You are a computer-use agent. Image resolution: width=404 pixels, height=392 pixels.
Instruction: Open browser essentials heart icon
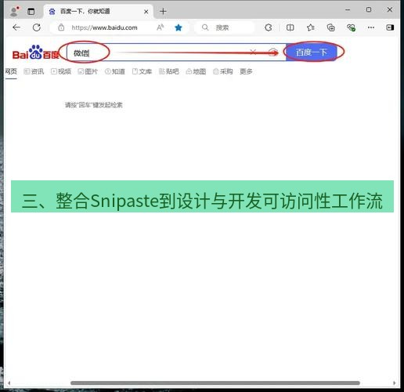351,27
